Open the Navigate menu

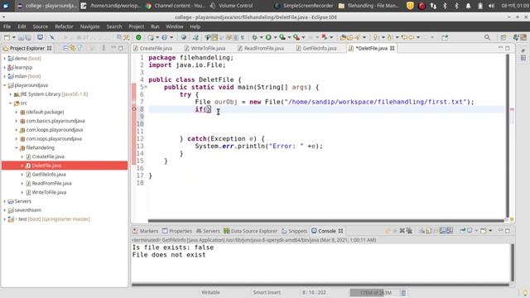click(x=89, y=26)
